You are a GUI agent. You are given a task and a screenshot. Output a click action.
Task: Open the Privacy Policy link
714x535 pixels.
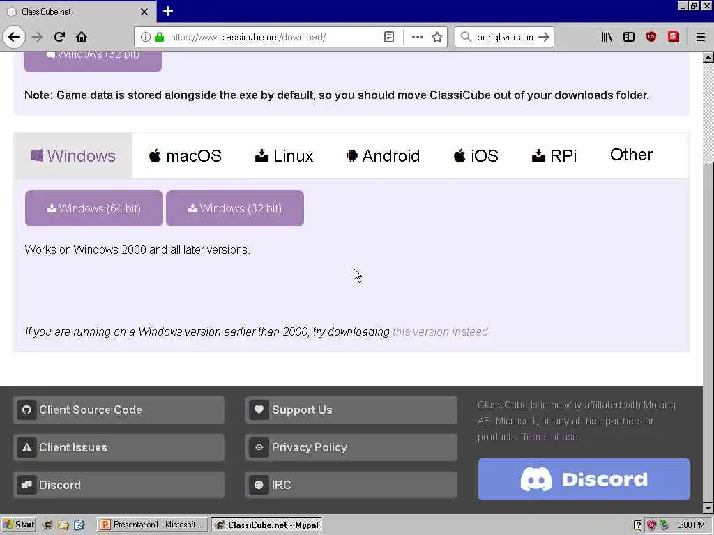[x=351, y=447]
